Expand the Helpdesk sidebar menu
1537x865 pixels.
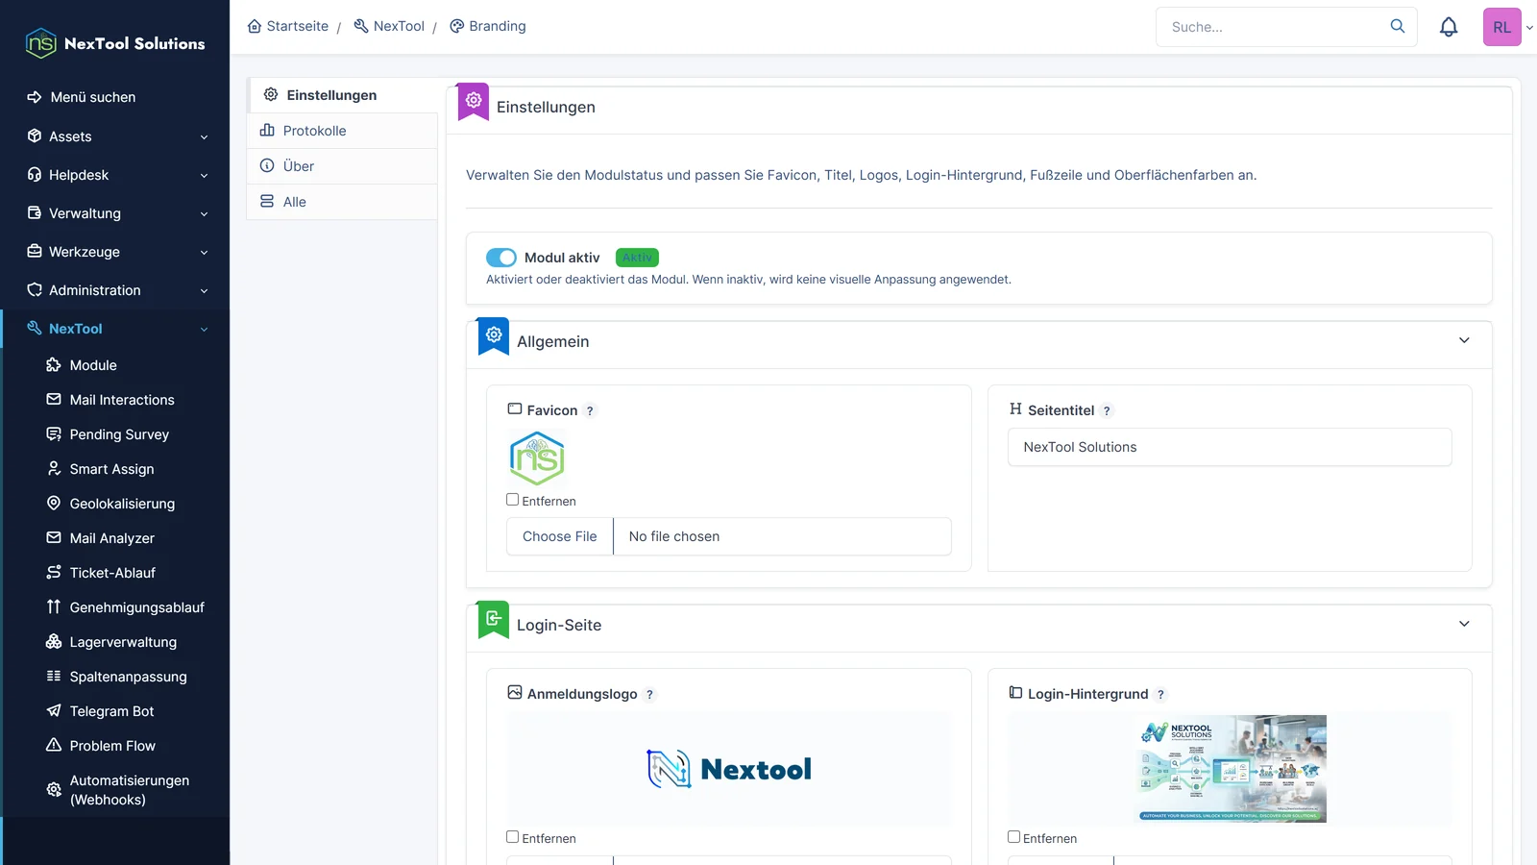pyautogui.click(x=116, y=175)
